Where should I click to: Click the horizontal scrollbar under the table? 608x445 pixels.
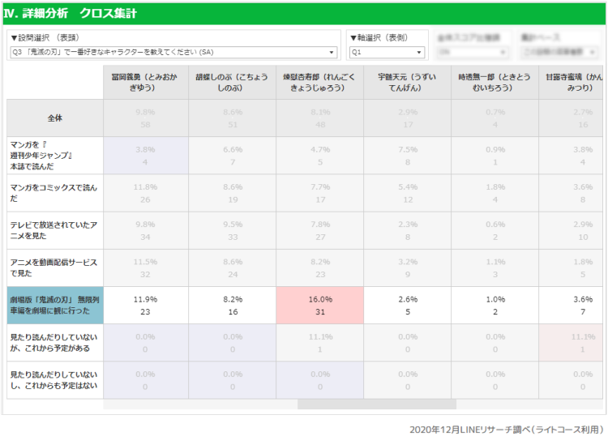tap(376, 404)
